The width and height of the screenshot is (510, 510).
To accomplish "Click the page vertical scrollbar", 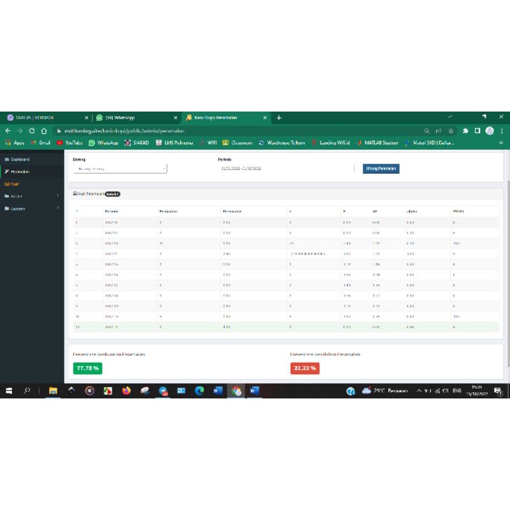I will pos(508,273).
